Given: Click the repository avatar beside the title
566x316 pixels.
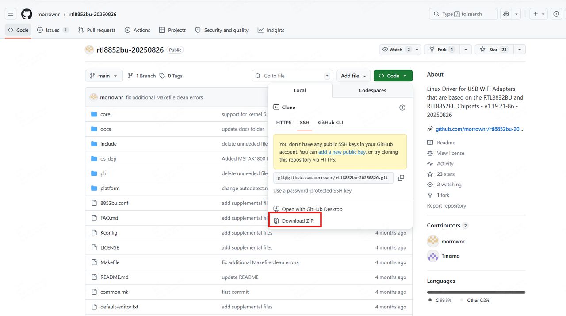Looking at the screenshot, I should tap(89, 50).
